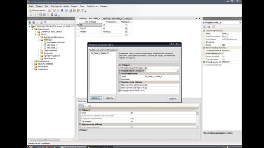The image size is (264, 148).
Task: Collapse the Идентификация group in dialog
Action: point(120,74)
